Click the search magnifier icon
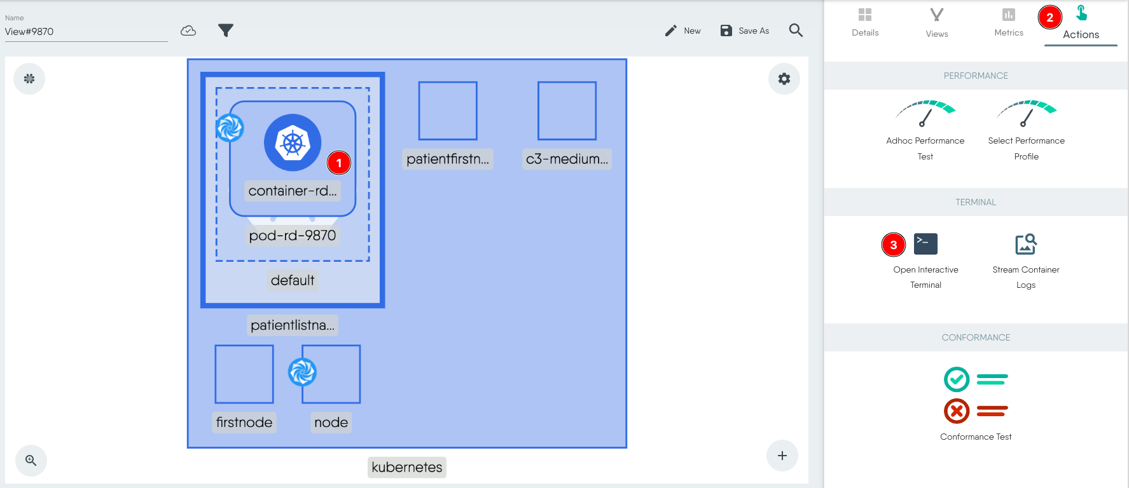The height and width of the screenshot is (488, 1129). coord(796,30)
